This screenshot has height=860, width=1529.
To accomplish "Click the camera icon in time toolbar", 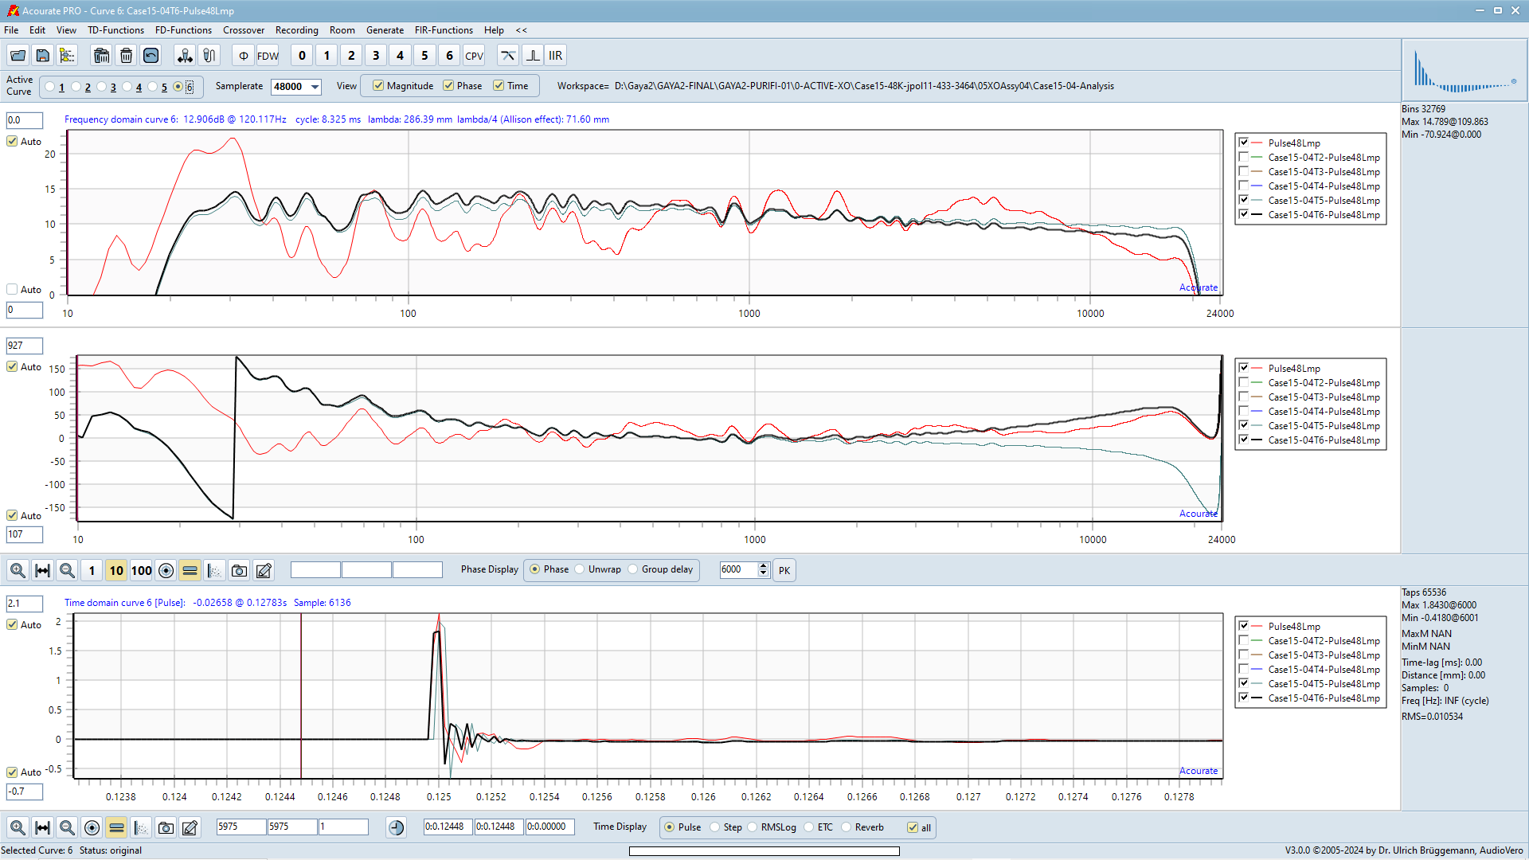I will [x=166, y=827].
